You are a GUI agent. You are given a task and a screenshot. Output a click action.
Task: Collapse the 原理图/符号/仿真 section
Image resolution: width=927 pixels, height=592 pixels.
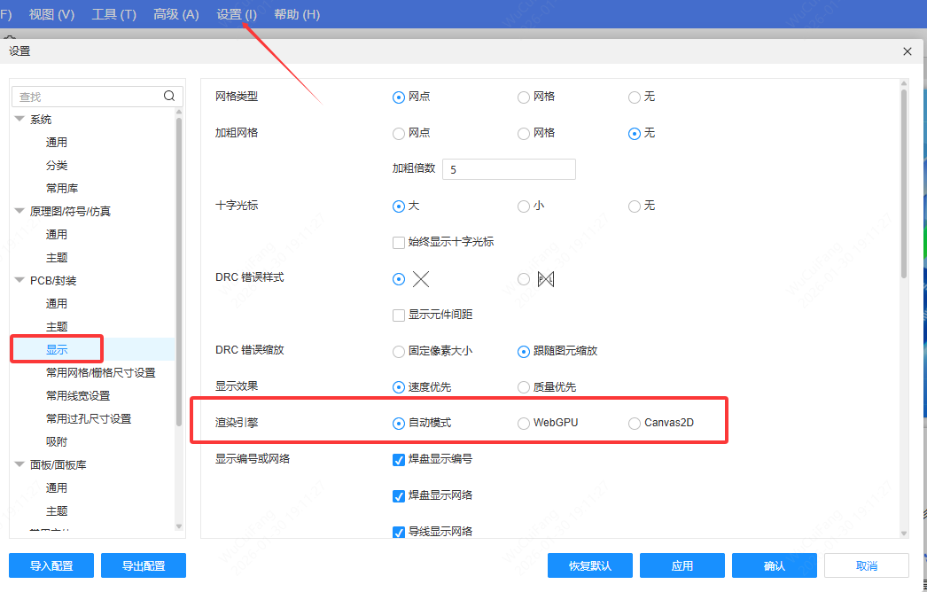19,212
